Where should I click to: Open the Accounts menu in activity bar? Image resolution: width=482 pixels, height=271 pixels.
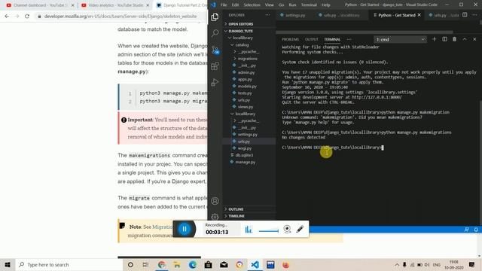point(215,201)
